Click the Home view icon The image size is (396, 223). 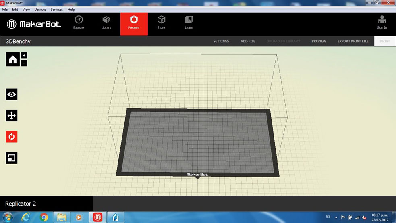pyautogui.click(x=12, y=59)
